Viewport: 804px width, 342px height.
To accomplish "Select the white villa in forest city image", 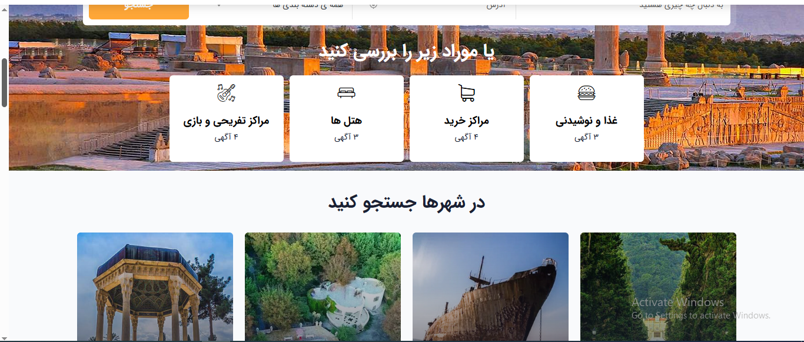I will coord(323,287).
